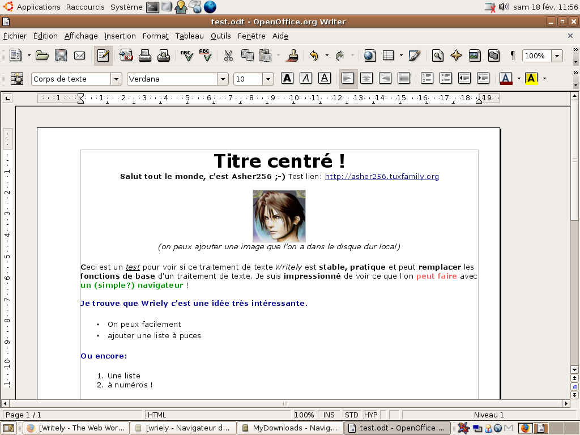
Task: Copy selection icon
Action: pos(247,56)
